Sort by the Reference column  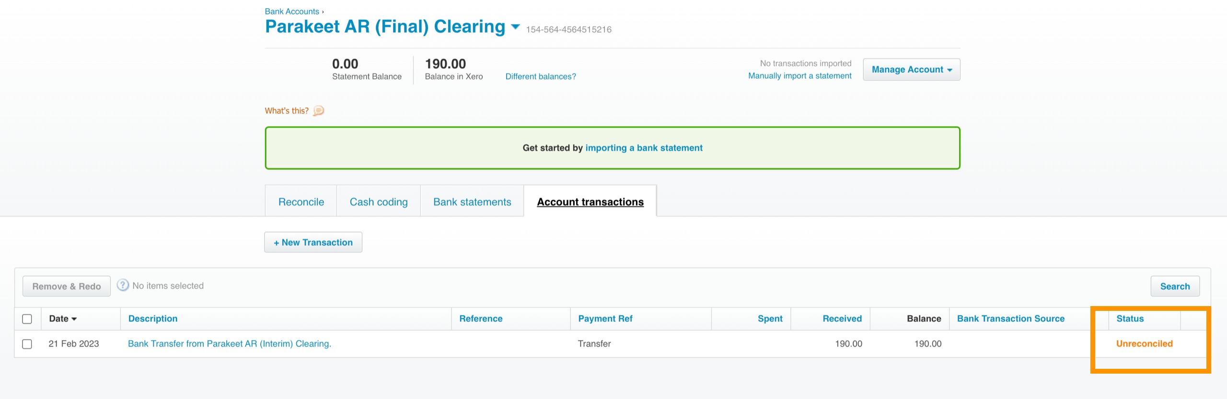[x=481, y=319]
